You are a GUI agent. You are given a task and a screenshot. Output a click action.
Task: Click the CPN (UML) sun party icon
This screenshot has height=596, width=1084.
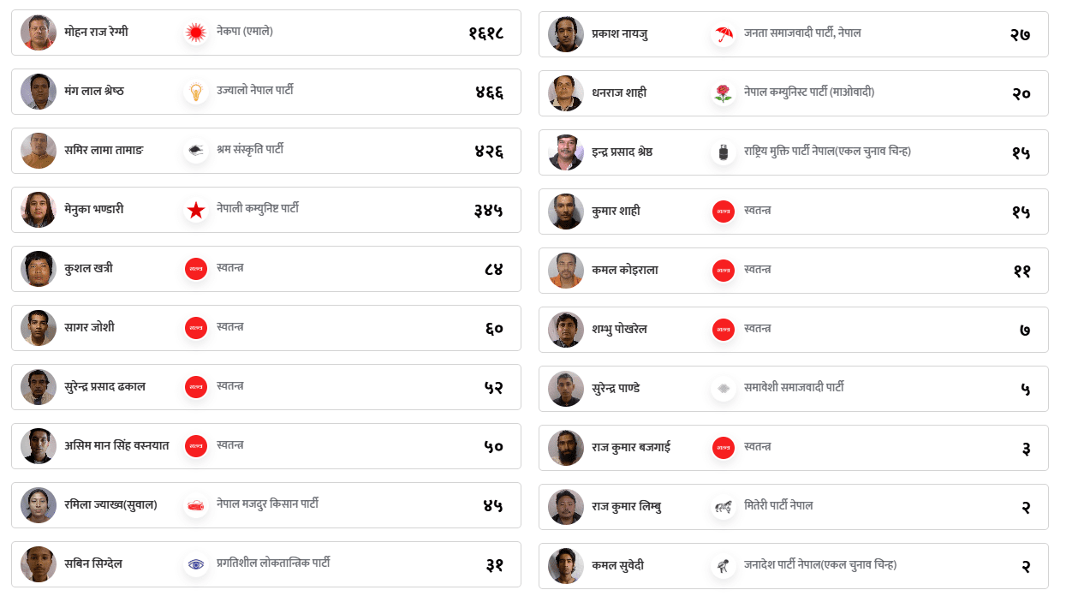[x=196, y=33]
